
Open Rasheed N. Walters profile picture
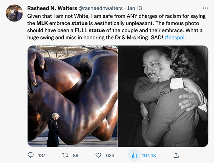coord(14,13)
